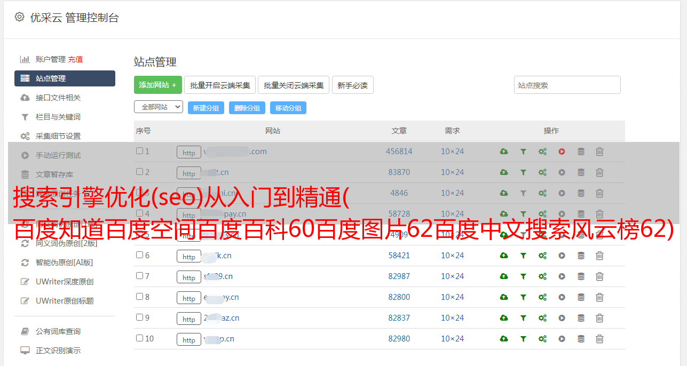Enable the checkbox for site row 10
Screen dimensions: 687x366
(139, 338)
